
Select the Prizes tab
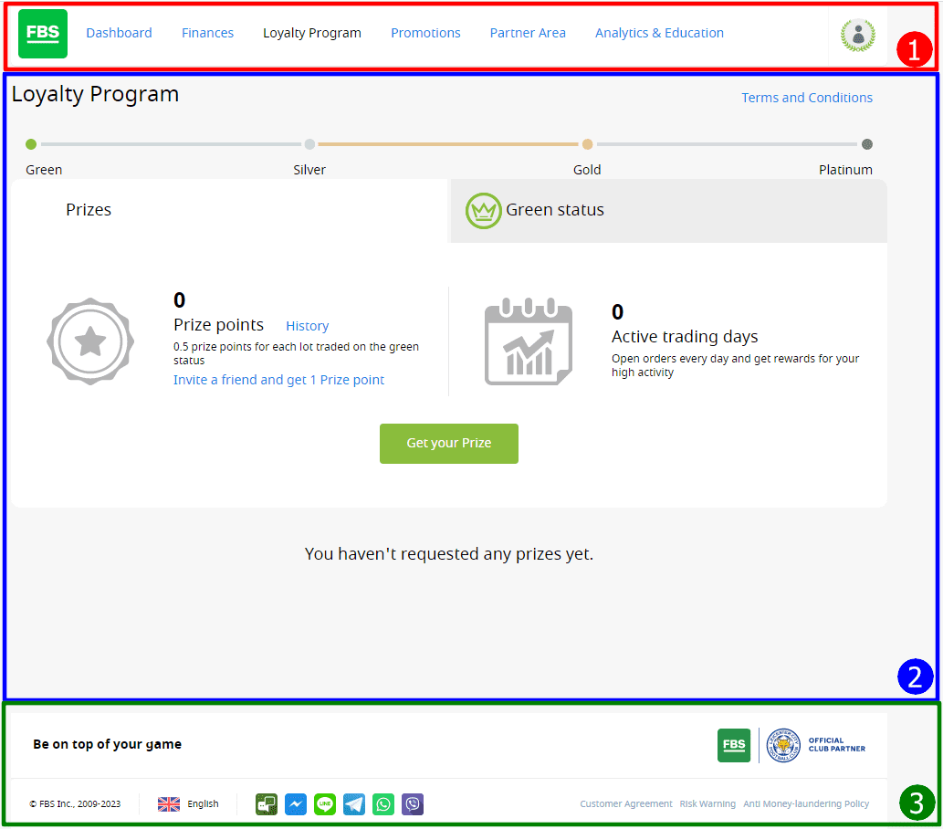pos(229,211)
